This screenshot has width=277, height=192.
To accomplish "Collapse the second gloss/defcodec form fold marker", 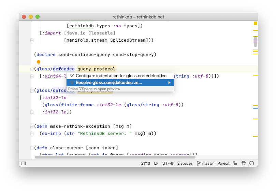I will pos(32,91).
